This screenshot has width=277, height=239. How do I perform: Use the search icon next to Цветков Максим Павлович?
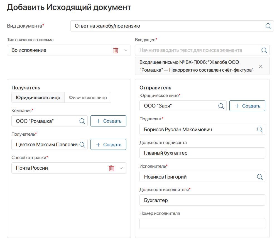click(x=82, y=145)
